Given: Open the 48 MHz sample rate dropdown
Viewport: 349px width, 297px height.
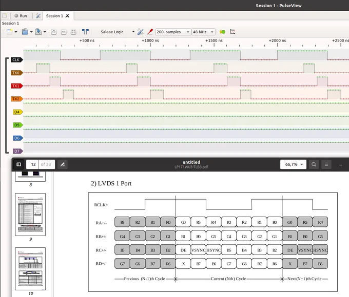Looking at the screenshot, I should click(x=203, y=32).
